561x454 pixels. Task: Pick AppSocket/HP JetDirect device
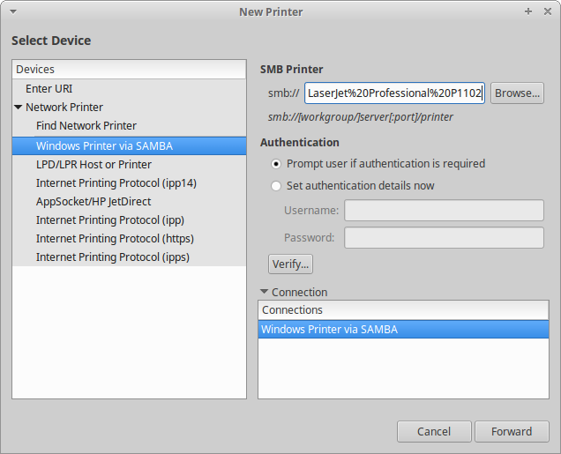(93, 202)
